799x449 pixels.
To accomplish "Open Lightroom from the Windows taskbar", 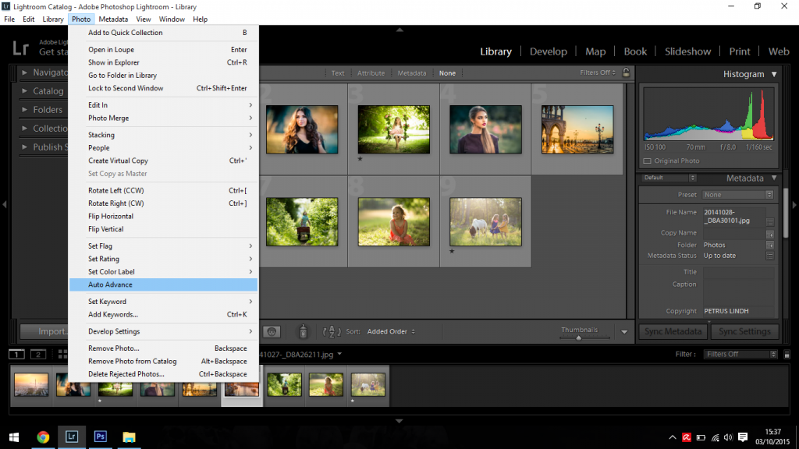I will click(71, 437).
